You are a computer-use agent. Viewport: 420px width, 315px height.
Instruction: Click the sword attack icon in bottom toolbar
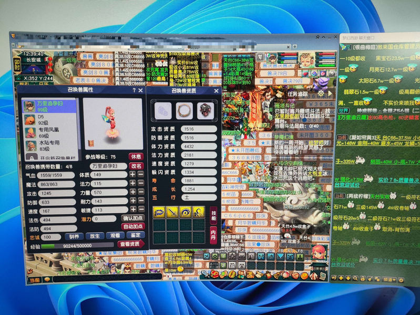click(x=206, y=275)
